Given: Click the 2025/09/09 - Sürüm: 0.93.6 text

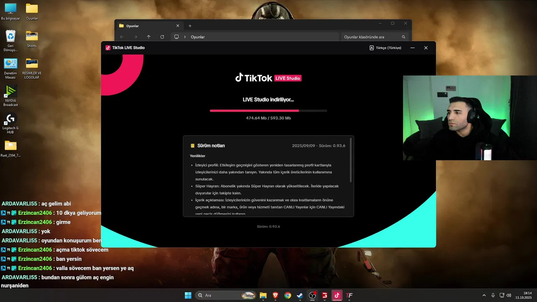Looking at the screenshot, I should point(318,146).
